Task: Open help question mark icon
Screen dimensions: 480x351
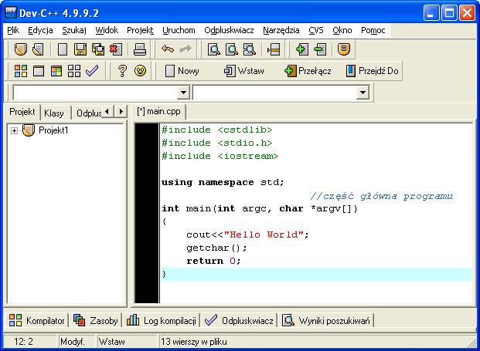Action: [x=122, y=71]
